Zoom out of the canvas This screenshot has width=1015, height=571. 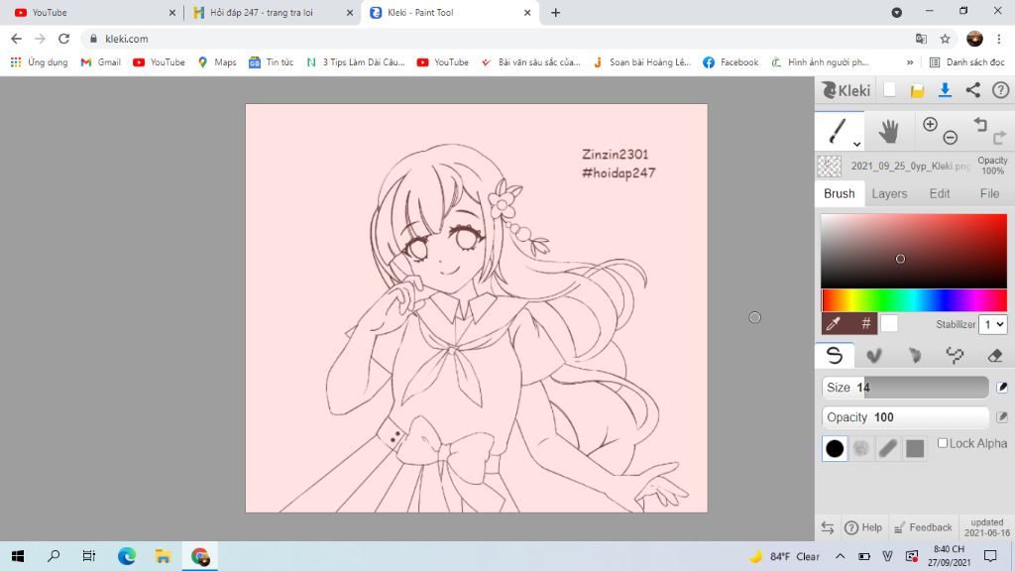pyautogui.click(x=951, y=137)
